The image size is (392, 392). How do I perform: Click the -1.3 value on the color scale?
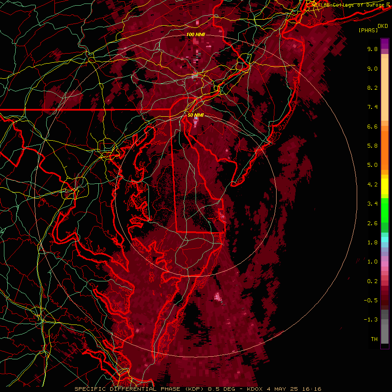pyautogui.click(x=371, y=320)
